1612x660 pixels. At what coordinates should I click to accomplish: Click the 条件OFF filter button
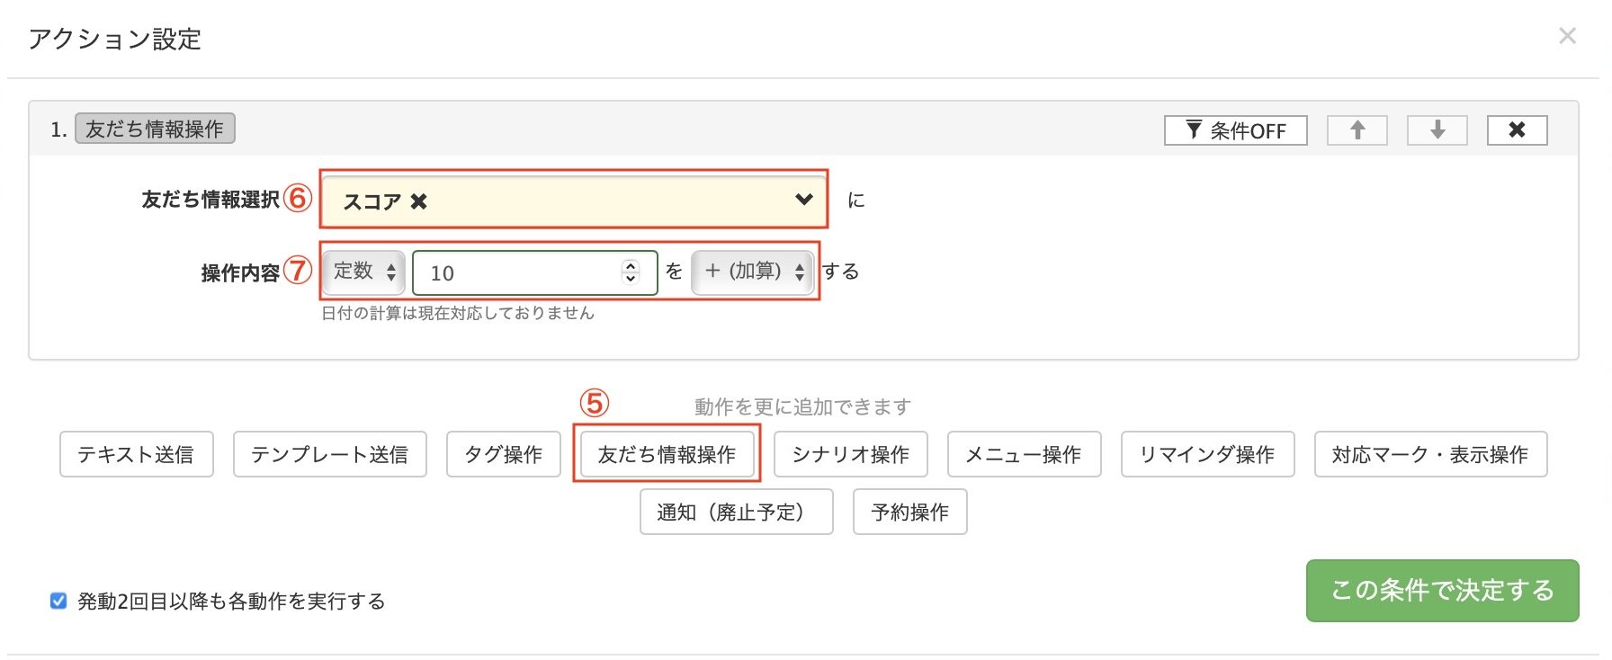pos(1235,130)
